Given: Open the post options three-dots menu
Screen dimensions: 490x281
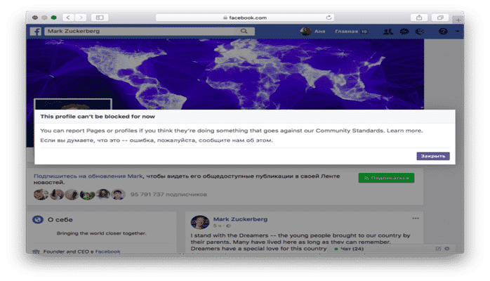Looking at the screenshot, I should click(x=416, y=218).
